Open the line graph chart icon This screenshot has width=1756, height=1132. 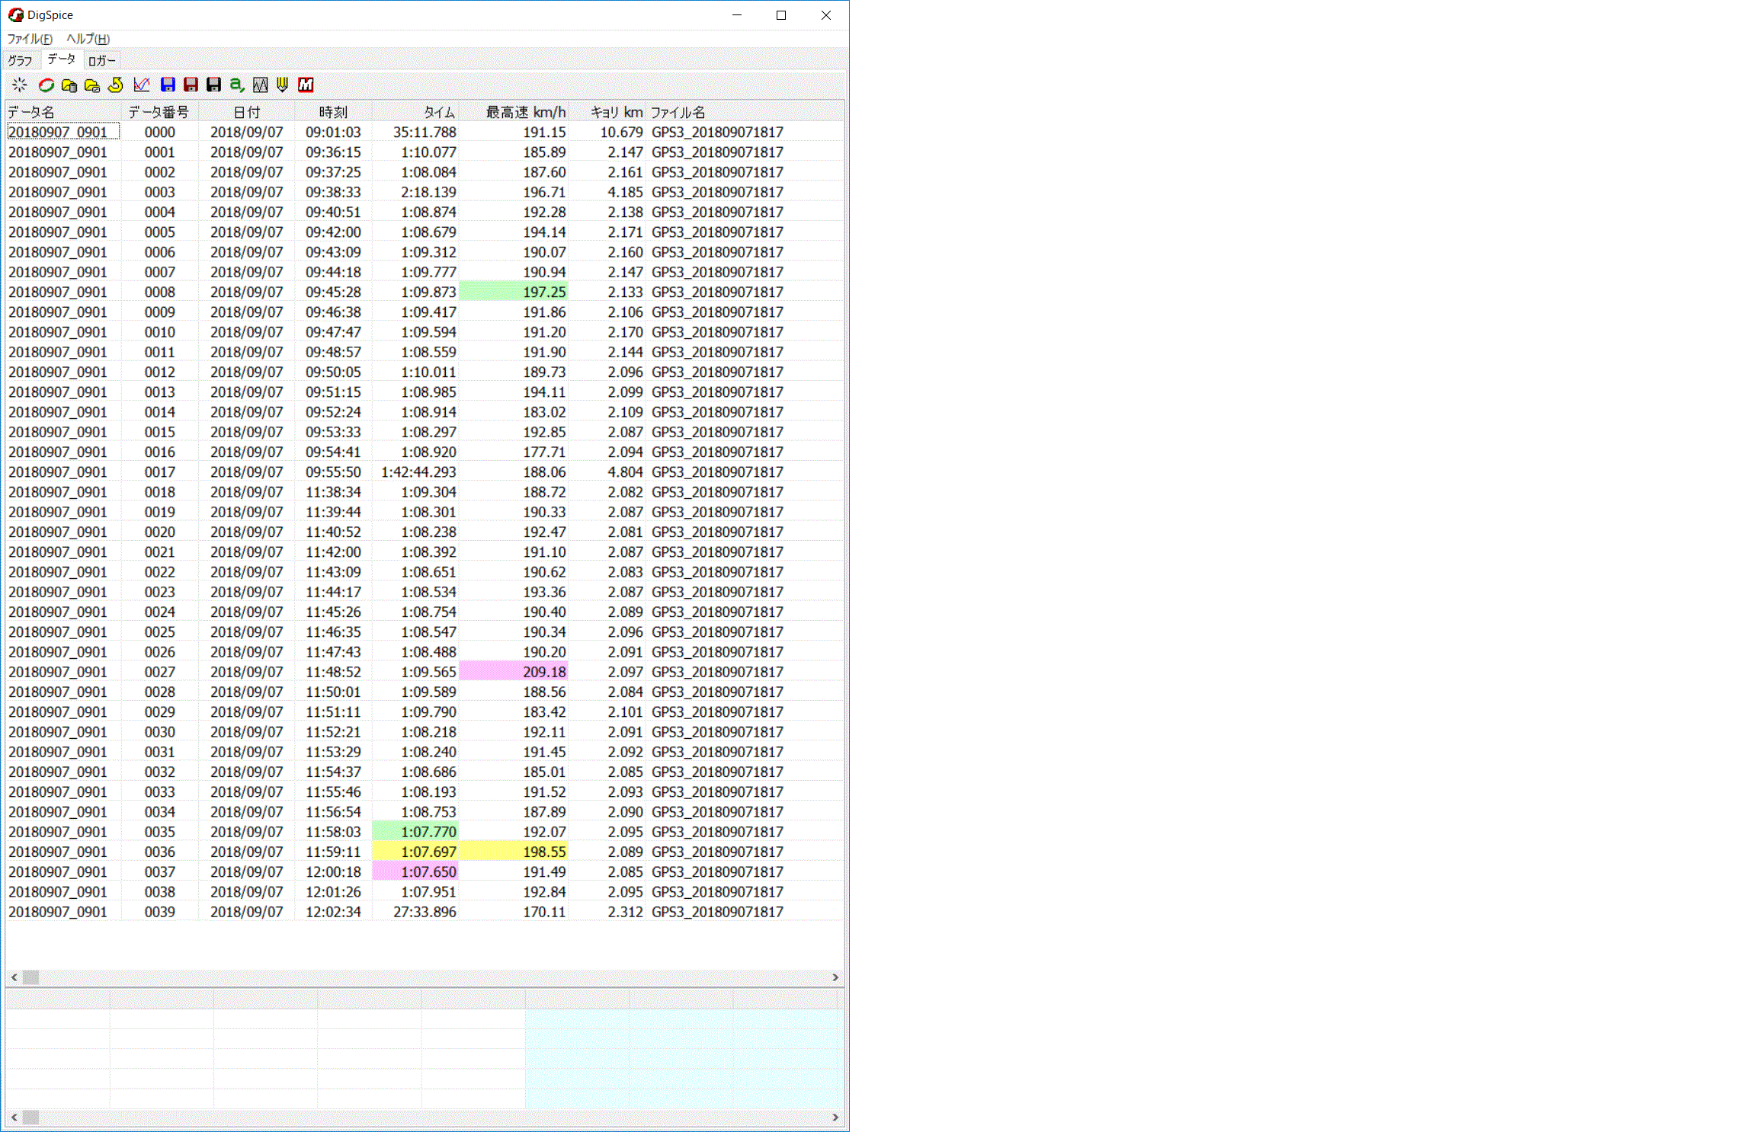142,85
